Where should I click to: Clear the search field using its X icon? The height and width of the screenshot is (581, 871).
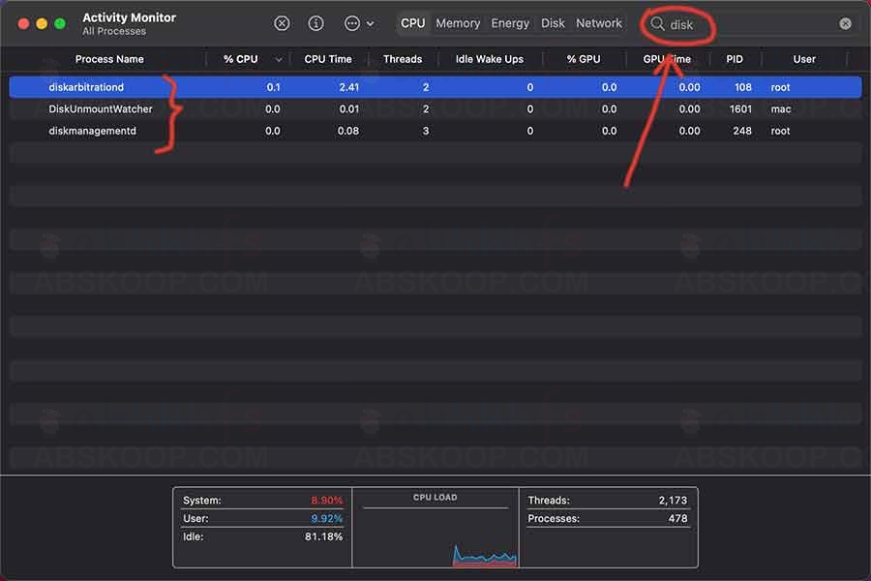[844, 22]
